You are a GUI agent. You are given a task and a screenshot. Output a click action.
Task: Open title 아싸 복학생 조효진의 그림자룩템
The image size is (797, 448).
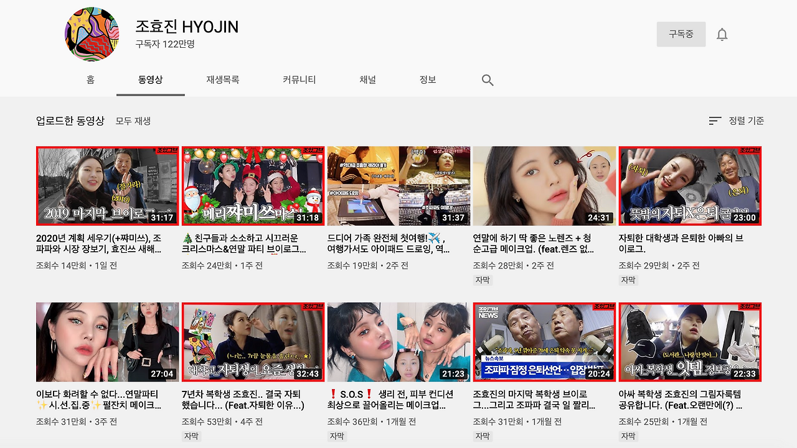[x=681, y=400]
